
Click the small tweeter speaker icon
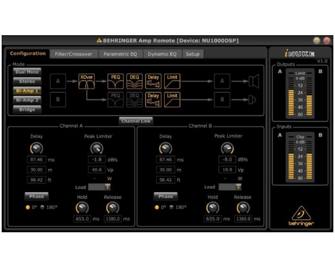[252, 100]
